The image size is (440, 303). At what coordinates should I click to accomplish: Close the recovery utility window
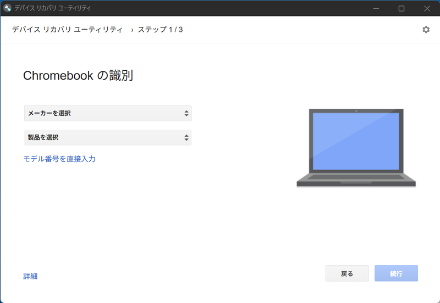pos(427,8)
